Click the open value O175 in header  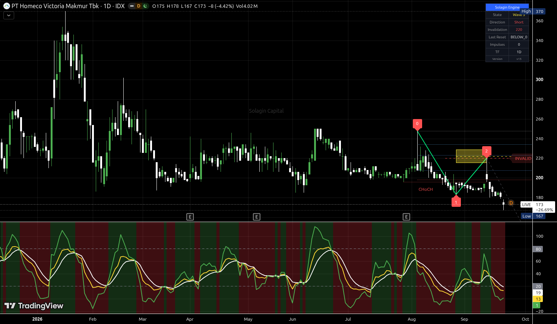point(158,6)
